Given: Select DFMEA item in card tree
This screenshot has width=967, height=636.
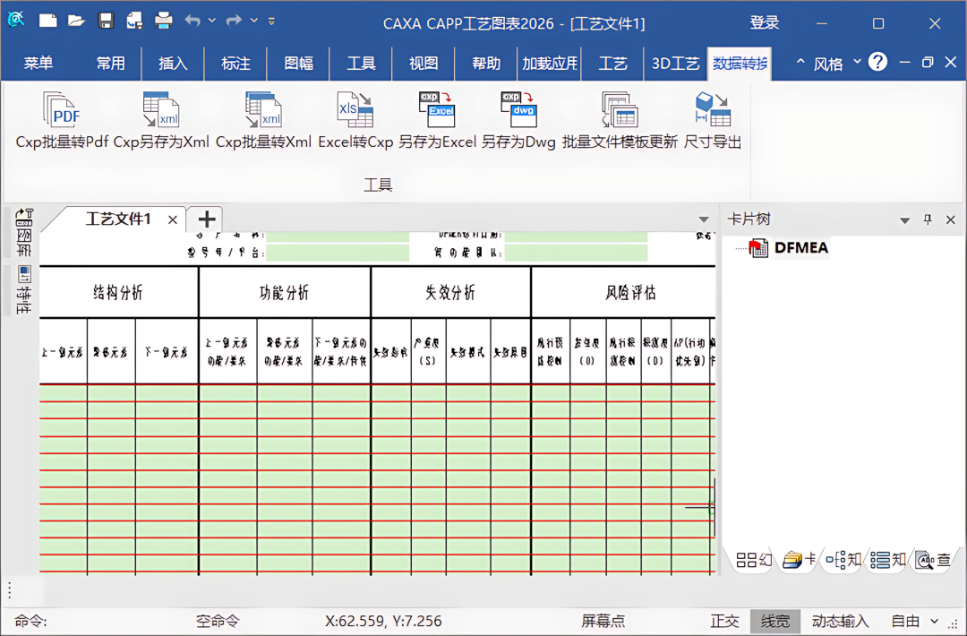Looking at the screenshot, I should 800,248.
